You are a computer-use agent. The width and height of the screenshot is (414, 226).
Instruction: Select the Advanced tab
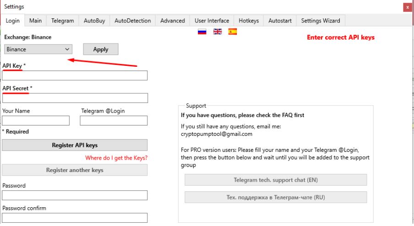[173, 21]
